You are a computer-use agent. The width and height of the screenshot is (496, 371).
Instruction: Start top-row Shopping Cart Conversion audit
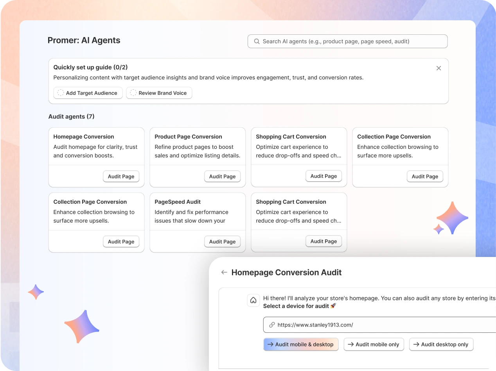[x=323, y=176]
